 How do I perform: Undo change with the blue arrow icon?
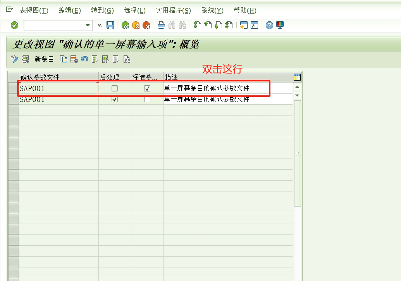point(84,59)
